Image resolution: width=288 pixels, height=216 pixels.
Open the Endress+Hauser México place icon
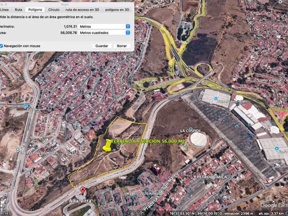(18, 149)
